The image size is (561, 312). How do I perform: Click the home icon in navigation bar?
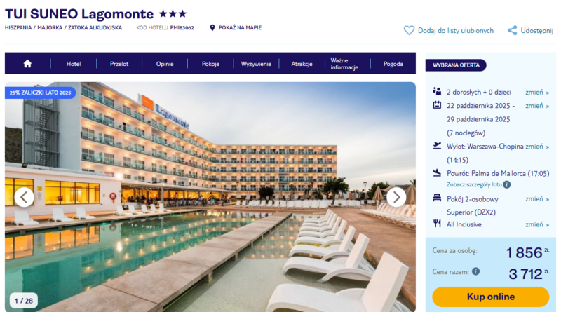pos(27,64)
